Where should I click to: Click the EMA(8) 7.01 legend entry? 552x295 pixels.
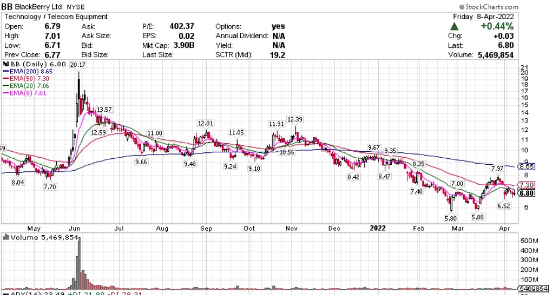point(24,93)
